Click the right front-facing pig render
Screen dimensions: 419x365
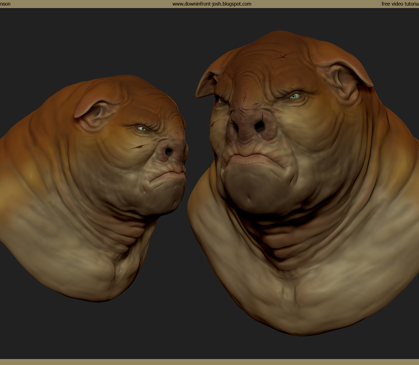click(303, 183)
